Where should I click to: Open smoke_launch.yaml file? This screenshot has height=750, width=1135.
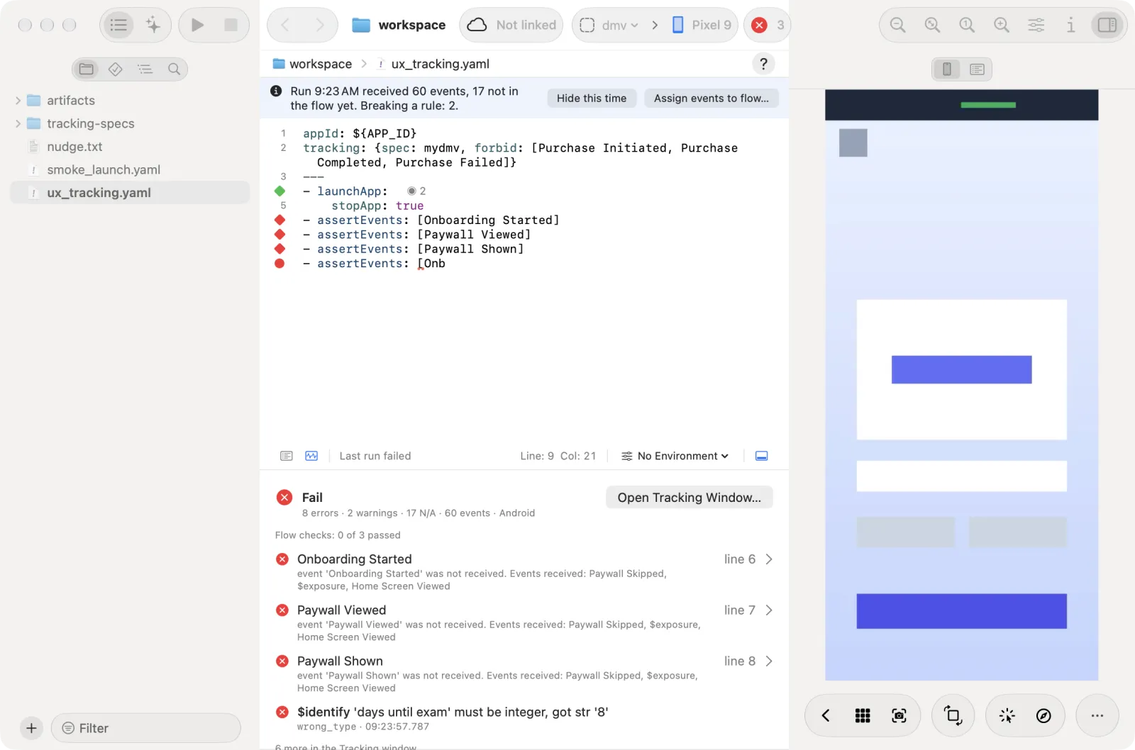point(130,169)
